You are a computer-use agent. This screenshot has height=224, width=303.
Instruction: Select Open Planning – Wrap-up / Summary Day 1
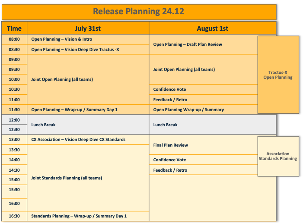point(88,109)
